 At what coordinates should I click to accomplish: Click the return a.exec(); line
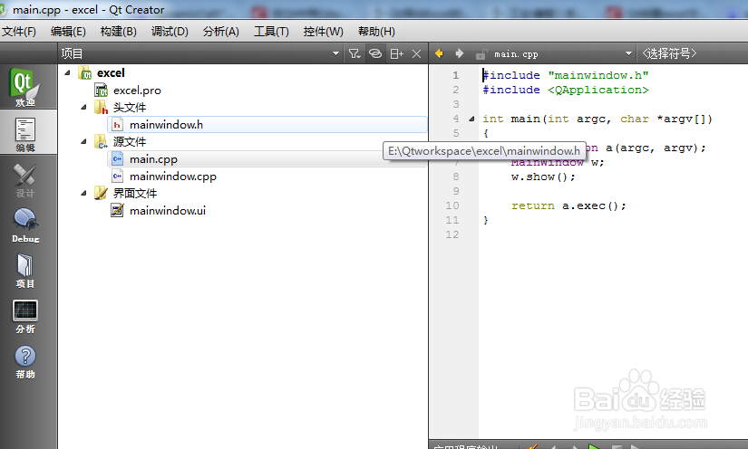pyautogui.click(x=568, y=205)
